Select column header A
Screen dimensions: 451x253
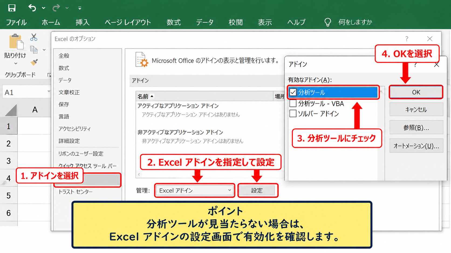(35, 110)
